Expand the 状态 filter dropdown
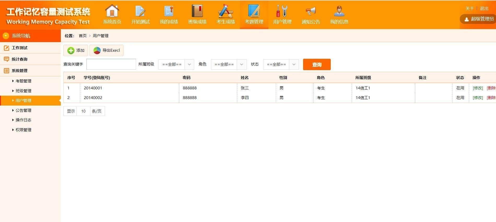Screen dimensions: 496x222 [x=281, y=64]
